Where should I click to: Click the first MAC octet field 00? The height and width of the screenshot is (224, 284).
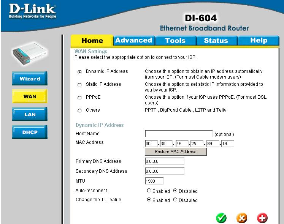151,143
